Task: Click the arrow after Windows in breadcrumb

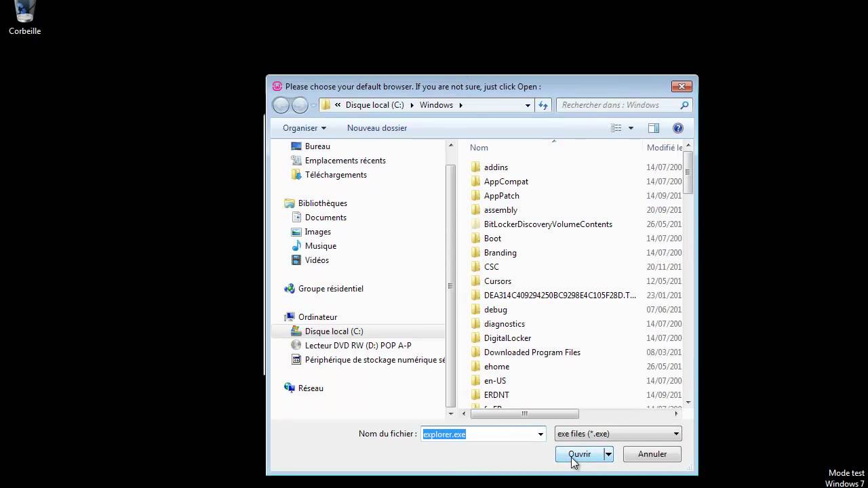Action: [x=461, y=105]
